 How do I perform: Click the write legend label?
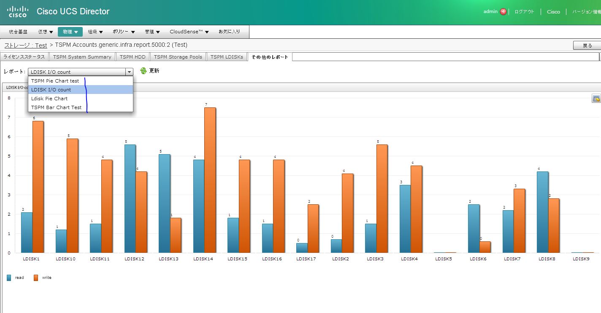point(47,278)
